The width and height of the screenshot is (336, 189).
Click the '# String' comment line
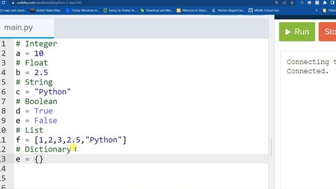tap(34, 82)
